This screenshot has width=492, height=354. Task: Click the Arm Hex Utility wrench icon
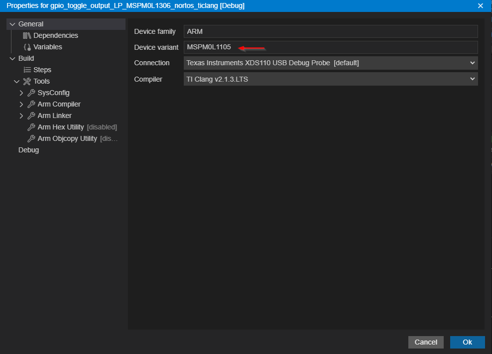(31, 127)
